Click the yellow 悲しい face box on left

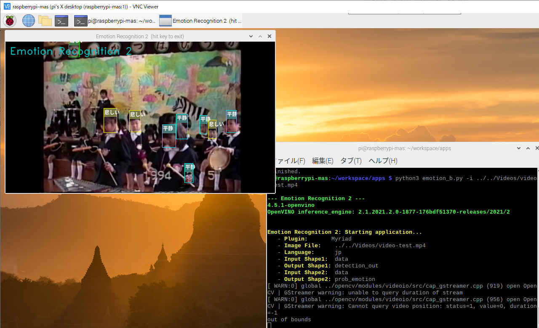click(x=111, y=121)
